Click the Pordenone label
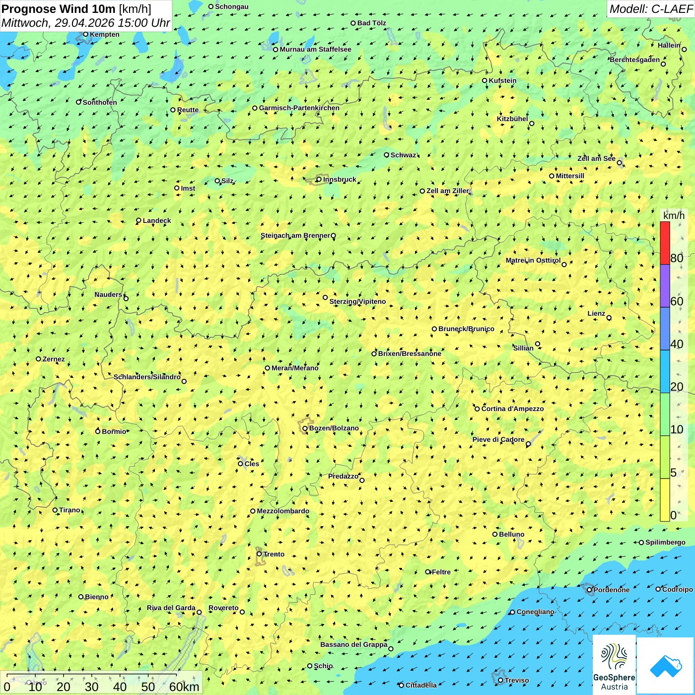Screen dimensions: 695x695 coord(611,590)
